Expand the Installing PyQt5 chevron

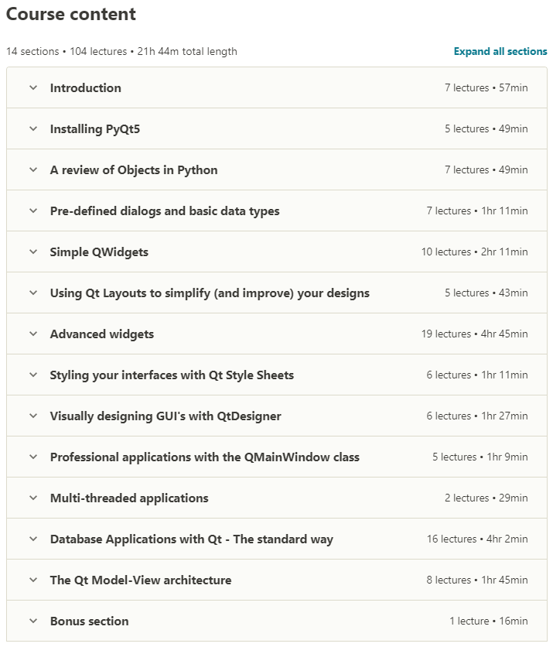(33, 129)
